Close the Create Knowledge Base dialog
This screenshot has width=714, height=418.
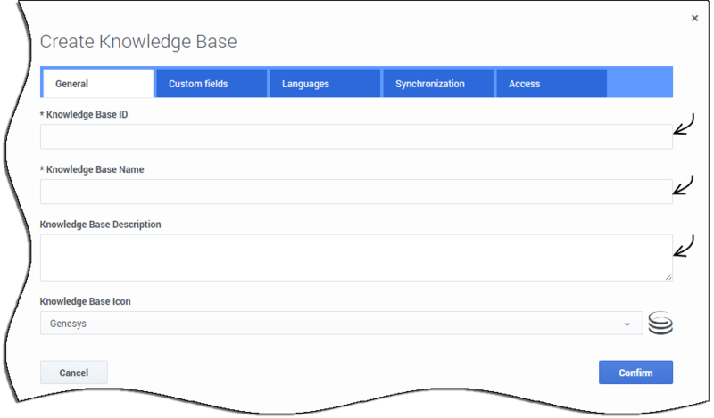[x=694, y=18]
